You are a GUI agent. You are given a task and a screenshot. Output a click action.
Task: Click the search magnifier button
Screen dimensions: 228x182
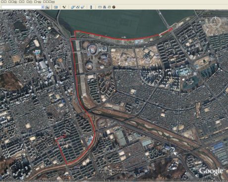click(x=47, y=7)
